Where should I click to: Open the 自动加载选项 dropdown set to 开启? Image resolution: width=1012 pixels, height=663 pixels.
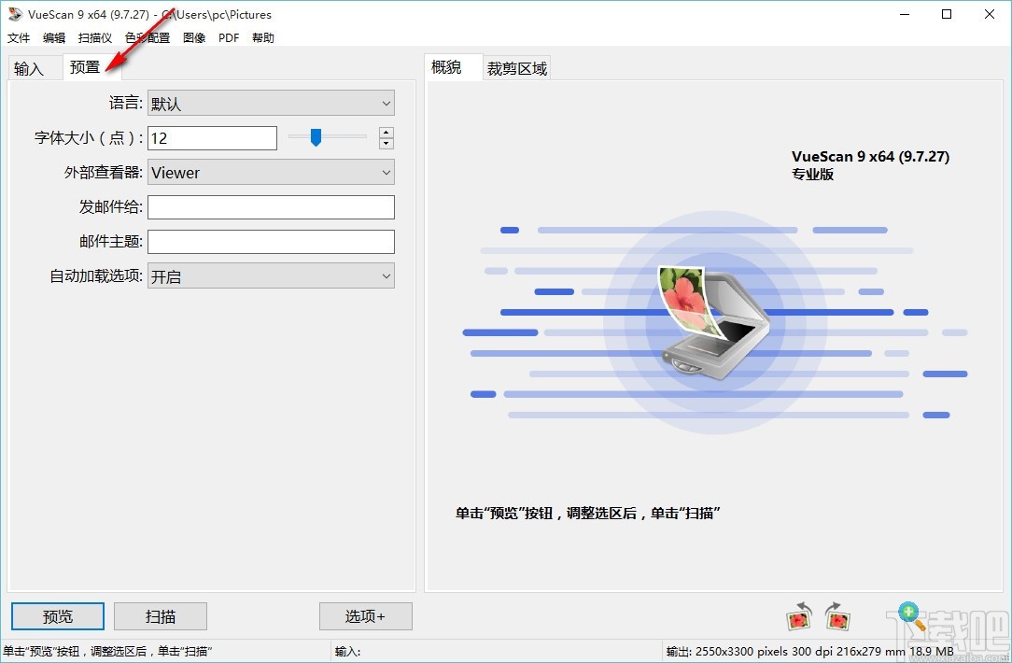click(271, 275)
